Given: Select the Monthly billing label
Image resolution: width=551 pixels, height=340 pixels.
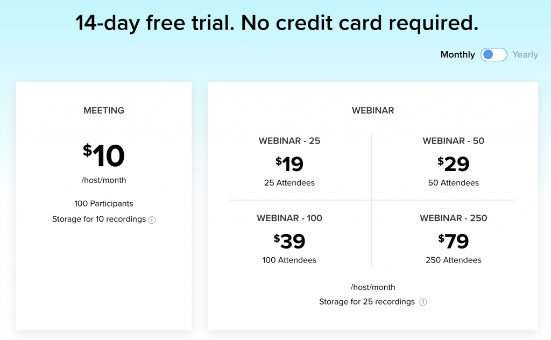Looking at the screenshot, I should (457, 55).
